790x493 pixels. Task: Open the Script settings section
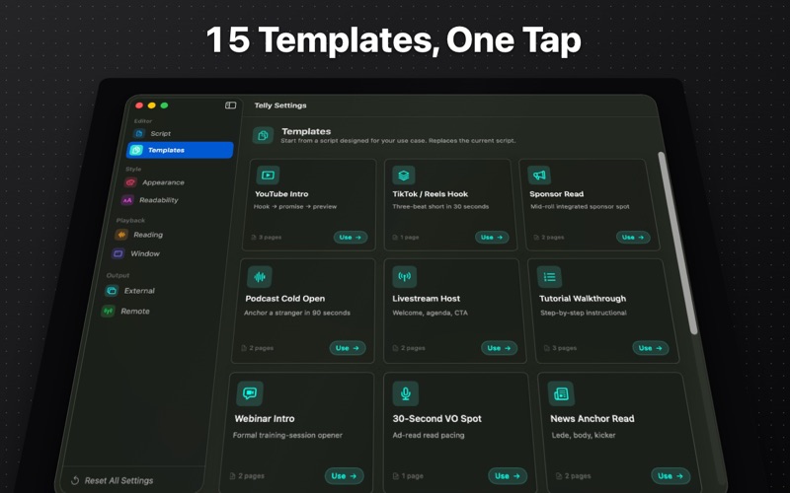183,133
